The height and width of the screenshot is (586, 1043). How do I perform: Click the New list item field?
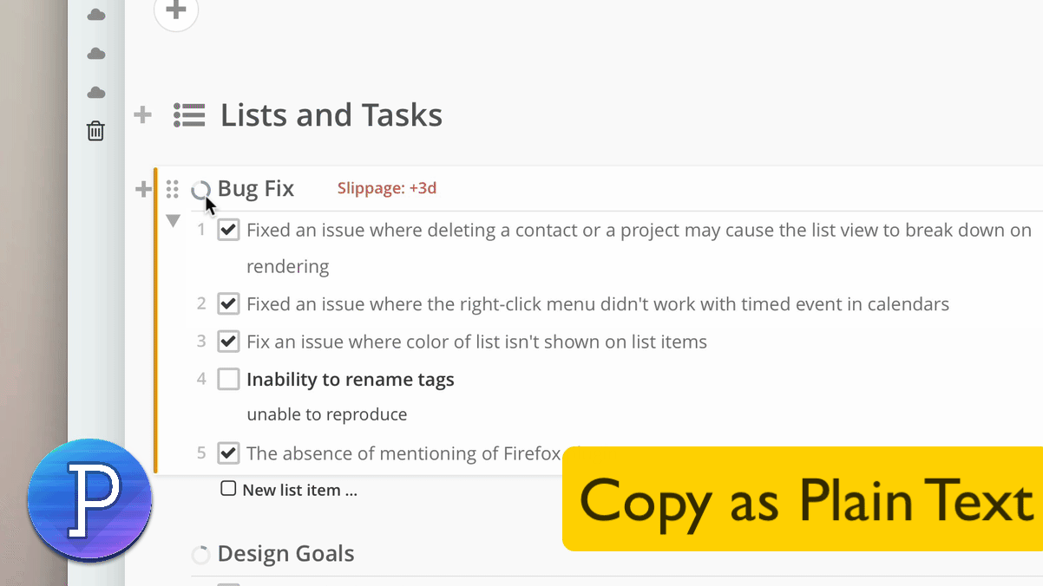coord(289,490)
